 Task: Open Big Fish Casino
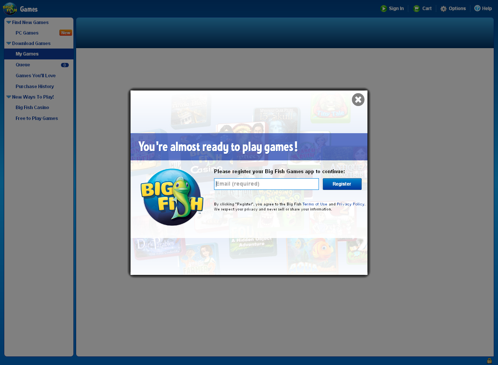32,108
